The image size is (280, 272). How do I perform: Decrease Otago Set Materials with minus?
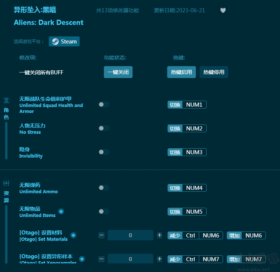[101, 235]
